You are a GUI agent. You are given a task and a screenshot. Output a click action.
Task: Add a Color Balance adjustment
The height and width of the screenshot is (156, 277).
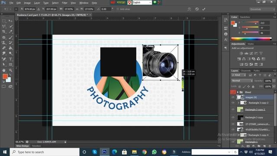[x=244, y=59]
